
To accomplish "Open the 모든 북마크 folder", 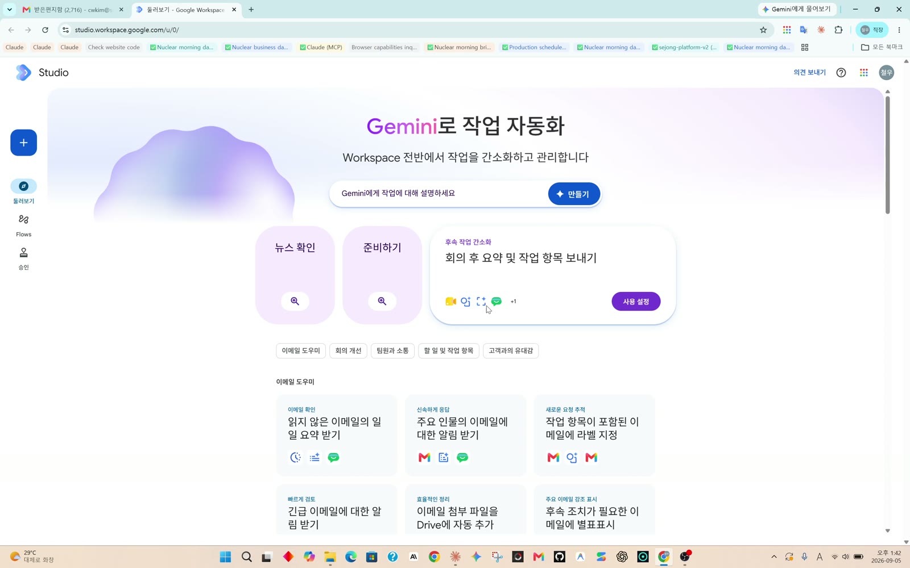I will (882, 47).
